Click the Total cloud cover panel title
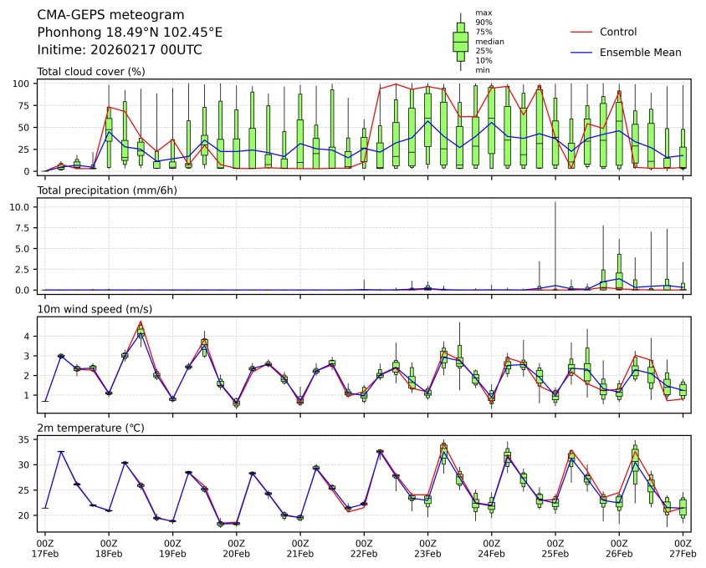Viewport: 706px width, 568px height. 91,71
